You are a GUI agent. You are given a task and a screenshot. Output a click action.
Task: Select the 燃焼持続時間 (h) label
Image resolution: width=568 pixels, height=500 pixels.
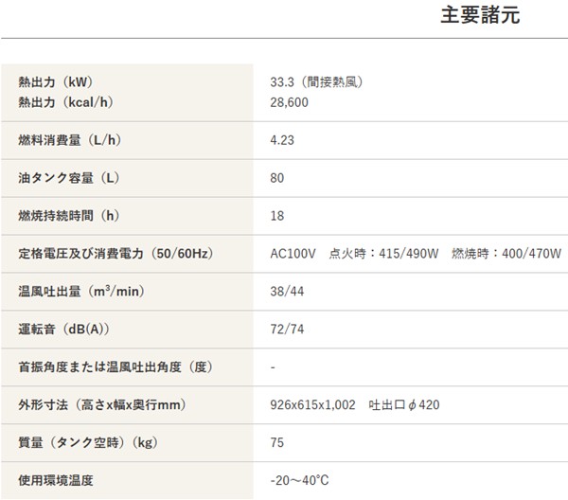point(68,215)
